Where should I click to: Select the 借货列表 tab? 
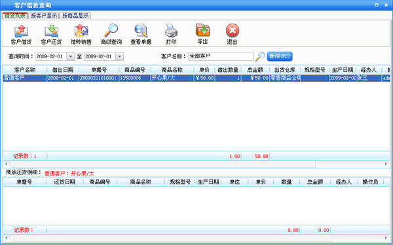point(15,16)
